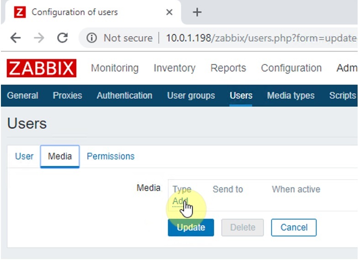Screen dimensions: 359x260
Task: Navigate to the Authentication section
Action: pyautogui.click(x=124, y=96)
